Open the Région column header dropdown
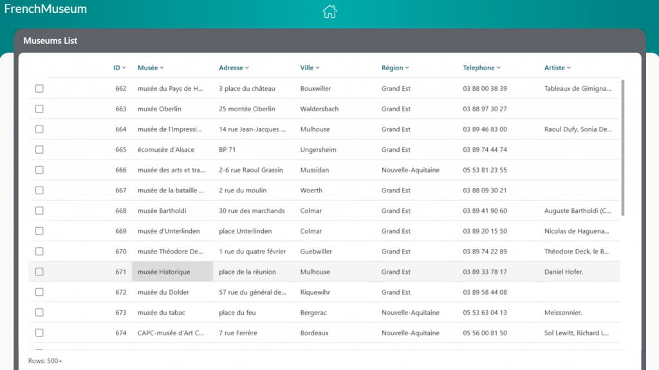Image resolution: width=659 pixels, height=370 pixels. 407,68
